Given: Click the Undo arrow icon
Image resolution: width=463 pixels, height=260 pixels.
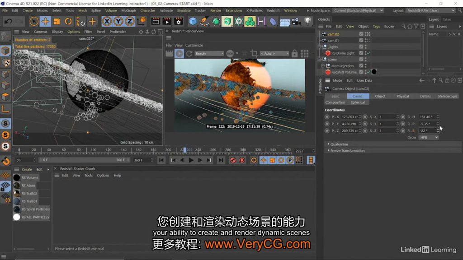Looking at the screenshot, I should (8, 21).
